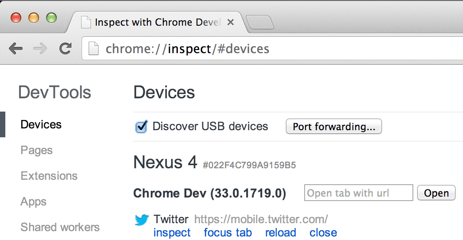Open the Port forwarding dialog
The width and height of the screenshot is (463, 240).
tap(334, 127)
